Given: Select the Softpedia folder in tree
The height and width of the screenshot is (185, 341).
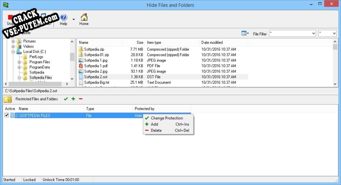Looking at the screenshot, I should point(37,72).
